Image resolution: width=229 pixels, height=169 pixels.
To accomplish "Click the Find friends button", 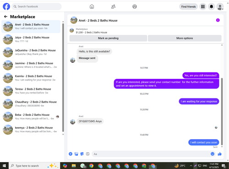I will tap(188, 6).
